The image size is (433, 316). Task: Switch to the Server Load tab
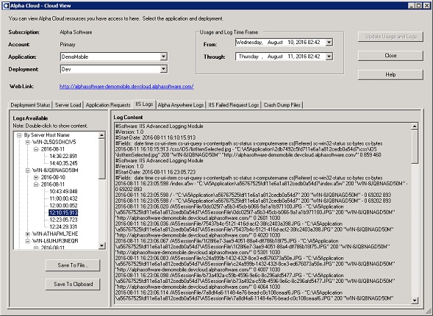[68, 105]
